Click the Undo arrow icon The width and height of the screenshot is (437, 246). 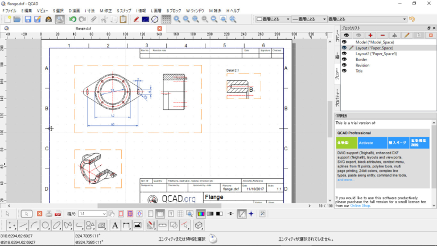(72, 19)
